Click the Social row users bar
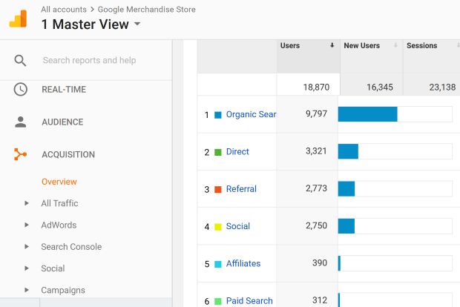The image size is (460, 307). 346,225
